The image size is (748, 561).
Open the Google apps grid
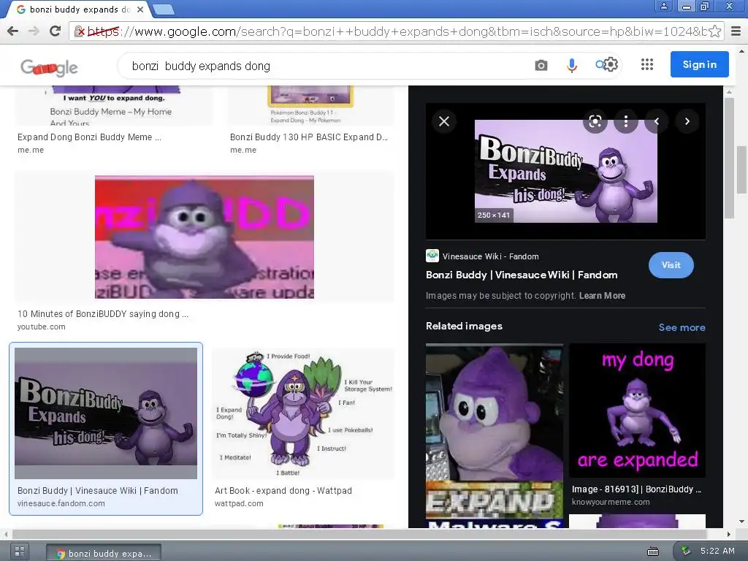[647, 64]
